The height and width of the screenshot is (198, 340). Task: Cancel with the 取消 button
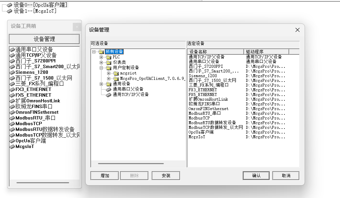click(x=286, y=176)
